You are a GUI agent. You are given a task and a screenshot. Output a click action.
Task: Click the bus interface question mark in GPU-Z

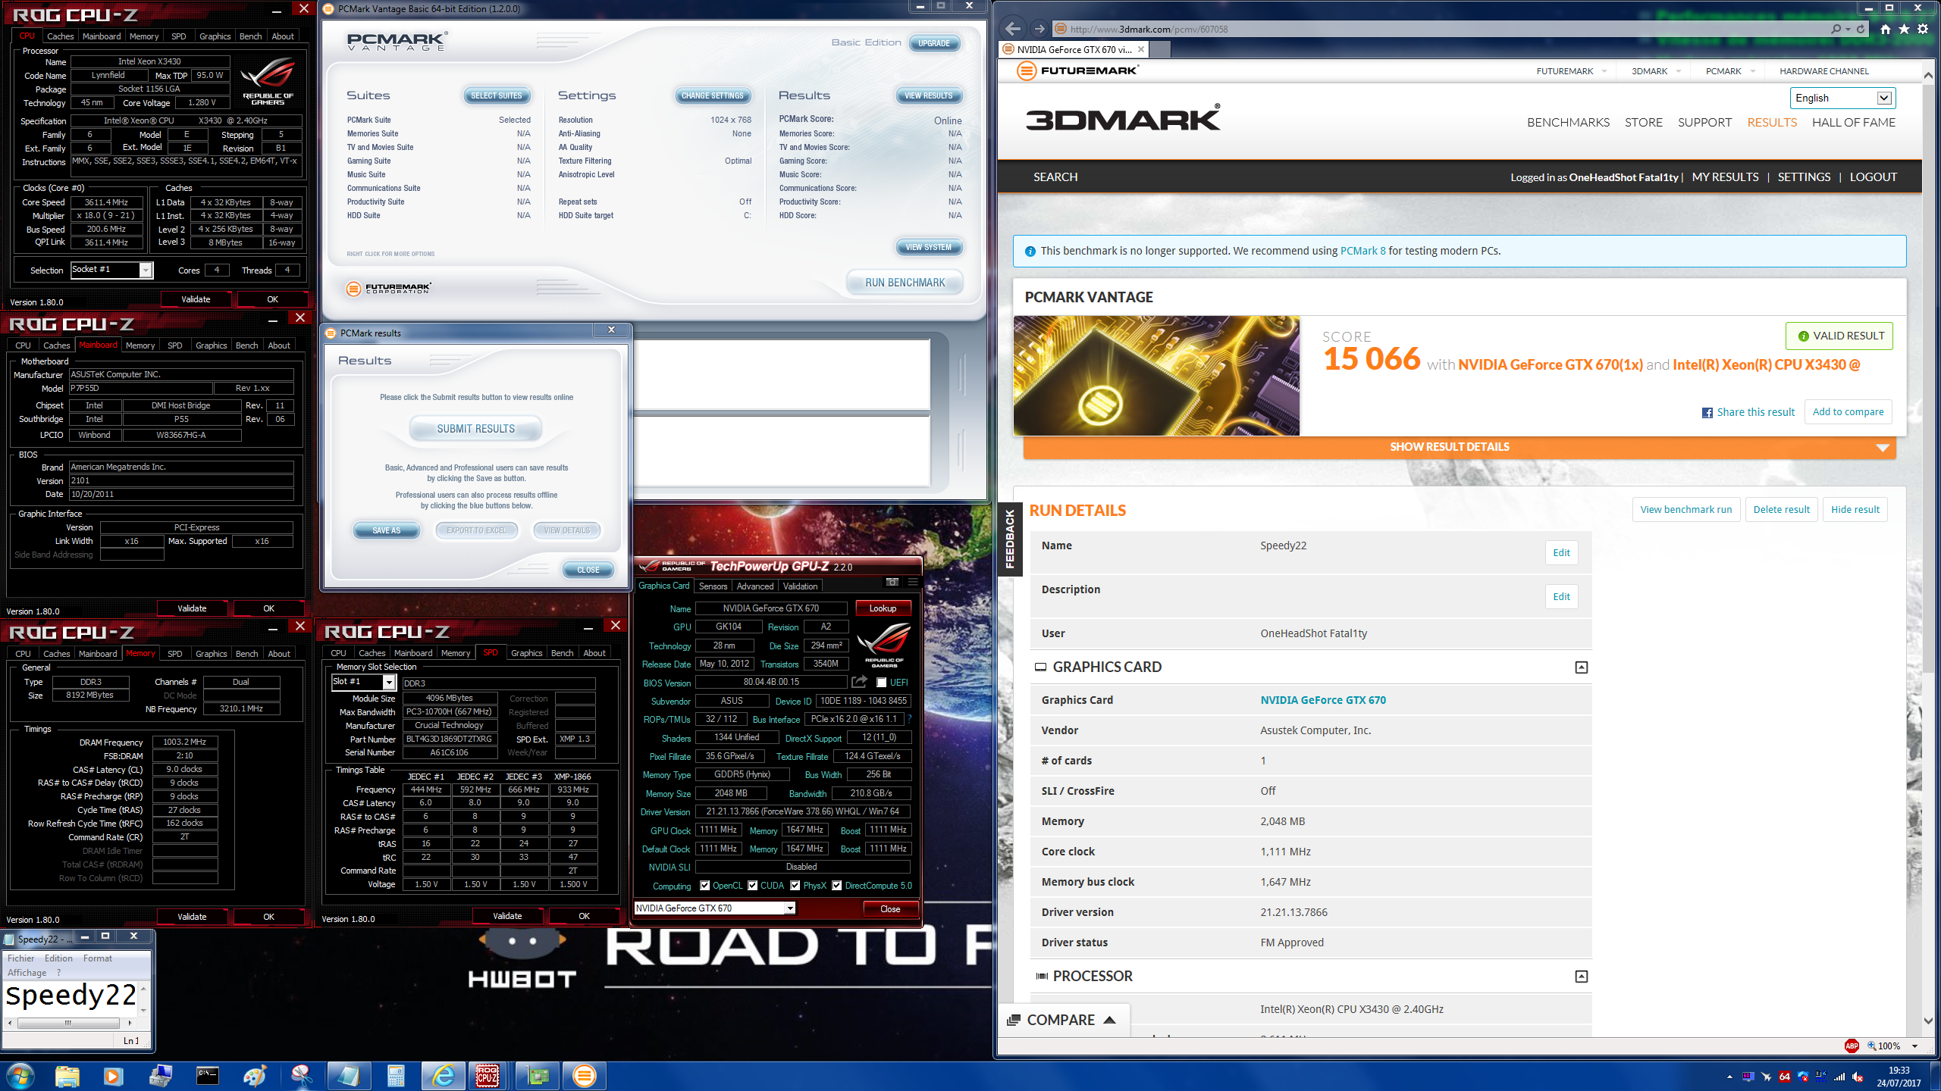coord(909,719)
